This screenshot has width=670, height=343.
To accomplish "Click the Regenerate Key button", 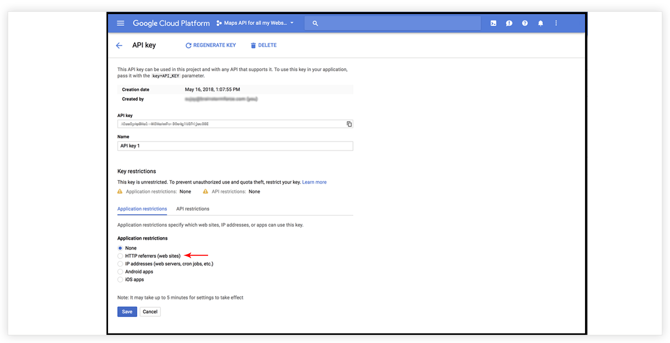I will (211, 45).
